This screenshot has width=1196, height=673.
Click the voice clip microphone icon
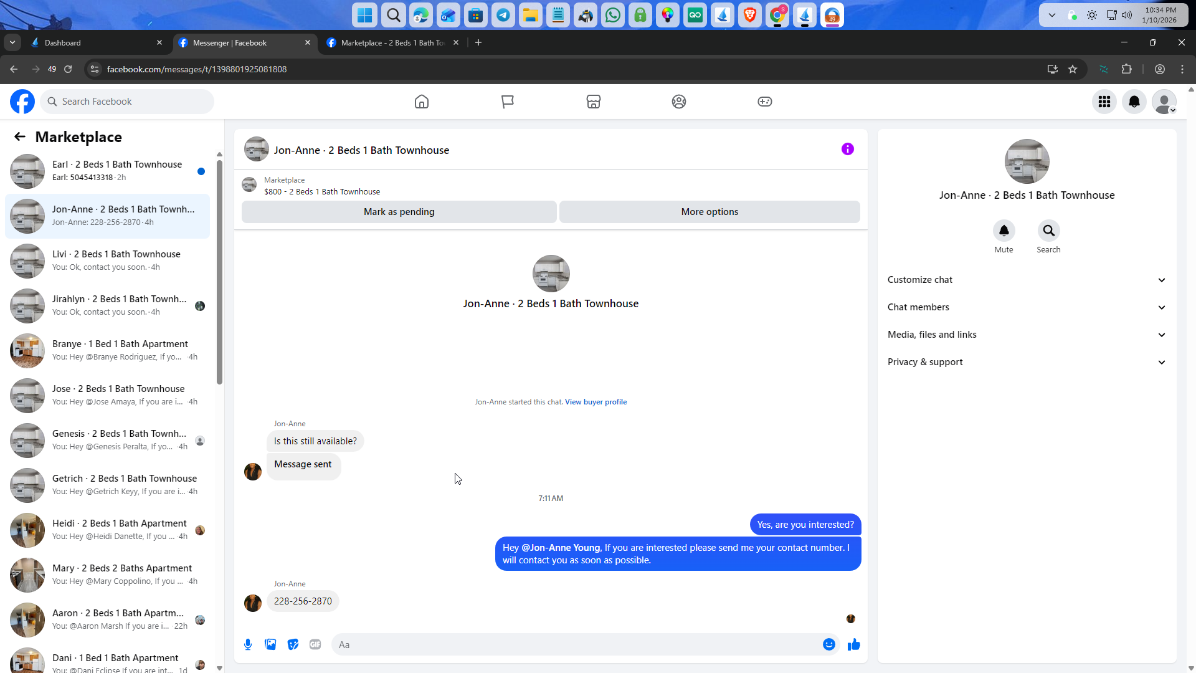pos(248,644)
